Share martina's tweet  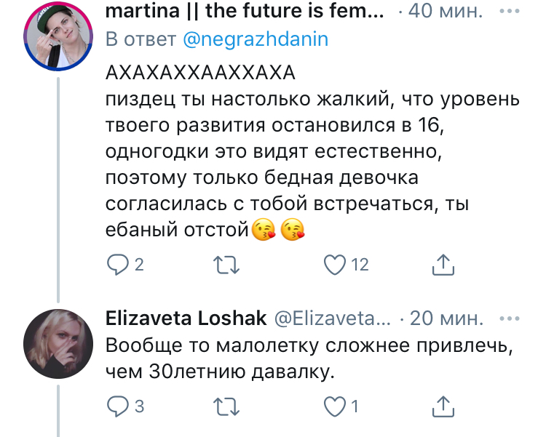click(x=443, y=265)
